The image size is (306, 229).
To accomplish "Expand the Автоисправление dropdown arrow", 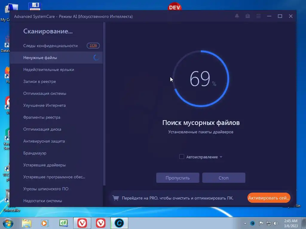I will pos(221,157).
